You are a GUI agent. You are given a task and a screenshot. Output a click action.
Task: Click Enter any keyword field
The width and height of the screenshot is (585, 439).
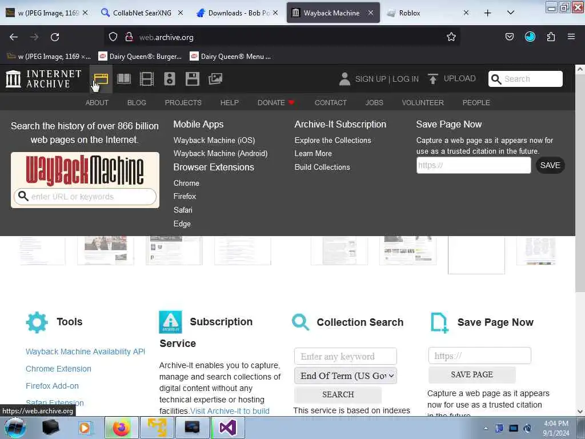(346, 357)
